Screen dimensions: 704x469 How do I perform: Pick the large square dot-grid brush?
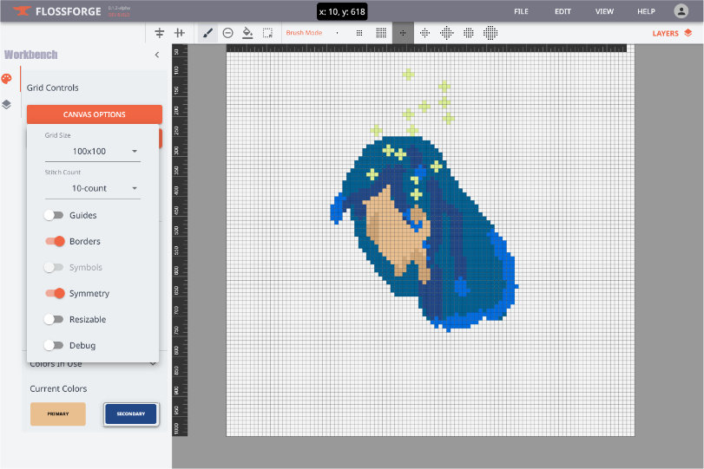tap(381, 33)
